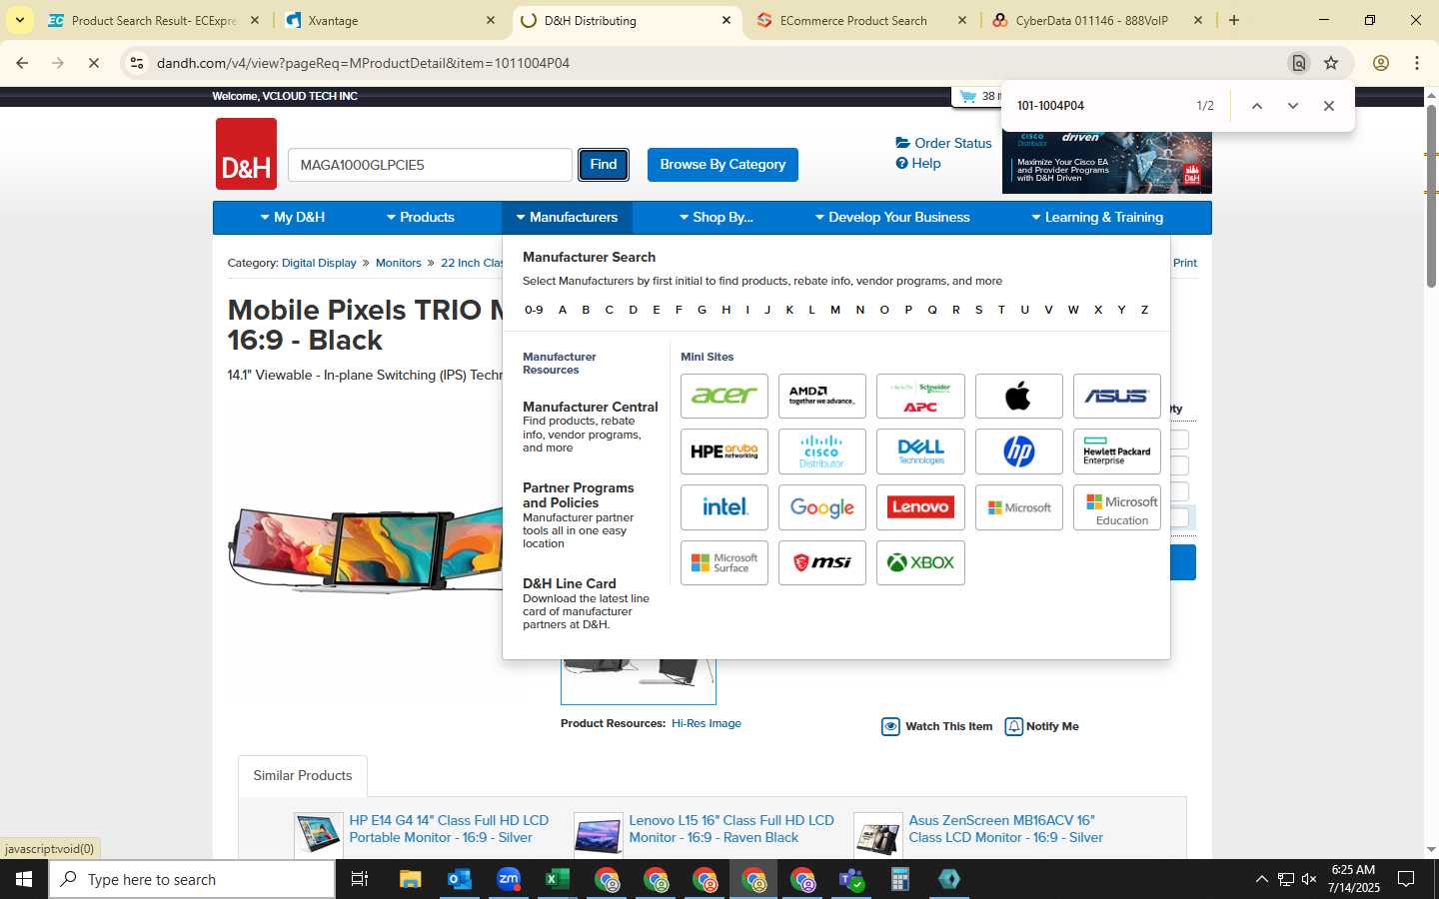The height and width of the screenshot is (899, 1439).
Task: Filter manufacturers by letter M
Action: [x=835, y=310]
